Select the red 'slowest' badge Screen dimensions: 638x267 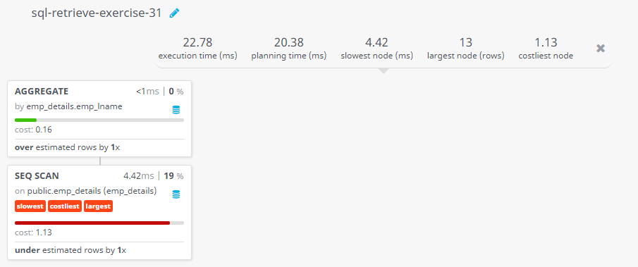30,206
